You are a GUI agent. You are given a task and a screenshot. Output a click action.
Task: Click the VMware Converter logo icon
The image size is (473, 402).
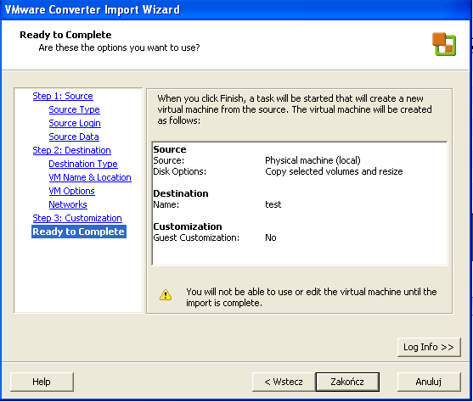(x=444, y=44)
